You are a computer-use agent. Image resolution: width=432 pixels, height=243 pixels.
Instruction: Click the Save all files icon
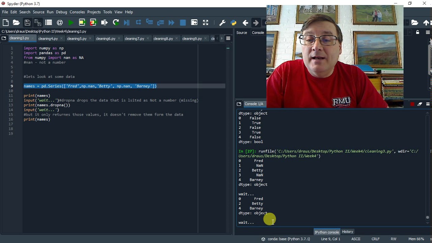click(x=38, y=23)
